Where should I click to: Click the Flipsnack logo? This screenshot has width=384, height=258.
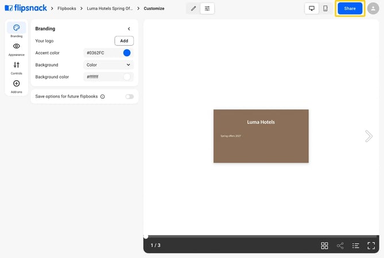[26, 8]
